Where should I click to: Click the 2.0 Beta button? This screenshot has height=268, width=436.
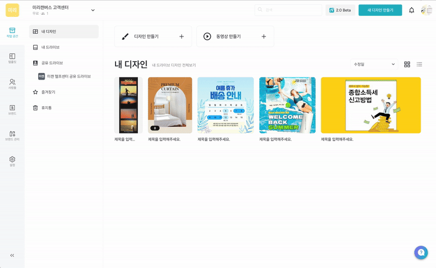pyautogui.click(x=340, y=10)
